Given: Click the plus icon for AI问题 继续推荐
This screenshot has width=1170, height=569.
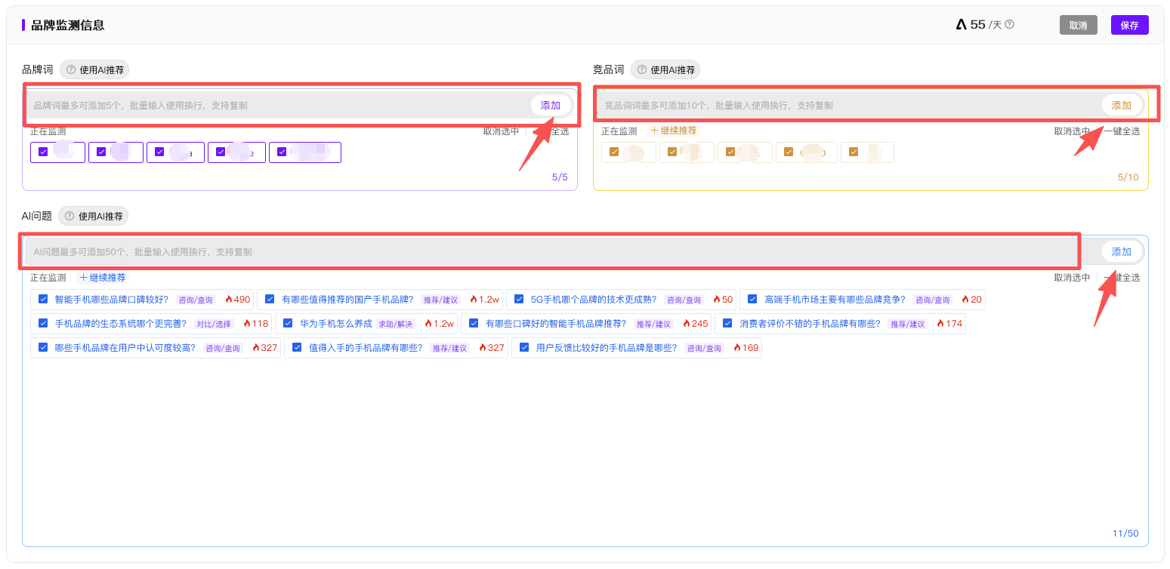Looking at the screenshot, I should (83, 278).
